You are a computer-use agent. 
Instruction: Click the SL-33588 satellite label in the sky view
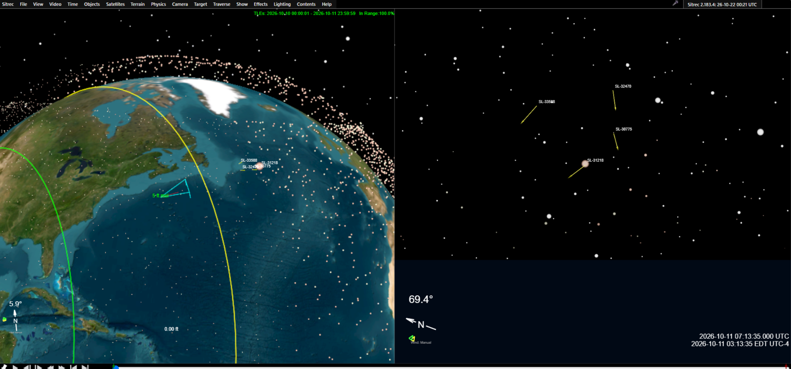pyautogui.click(x=547, y=101)
